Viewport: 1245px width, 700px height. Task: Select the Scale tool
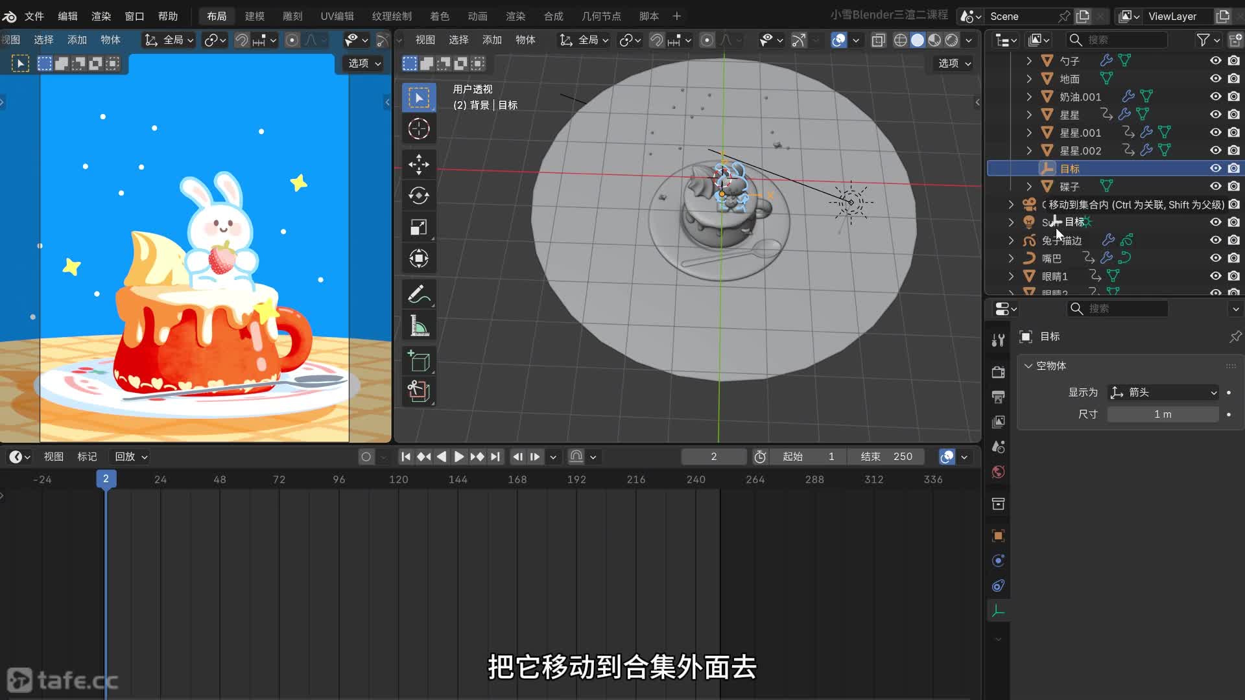click(x=419, y=227)
